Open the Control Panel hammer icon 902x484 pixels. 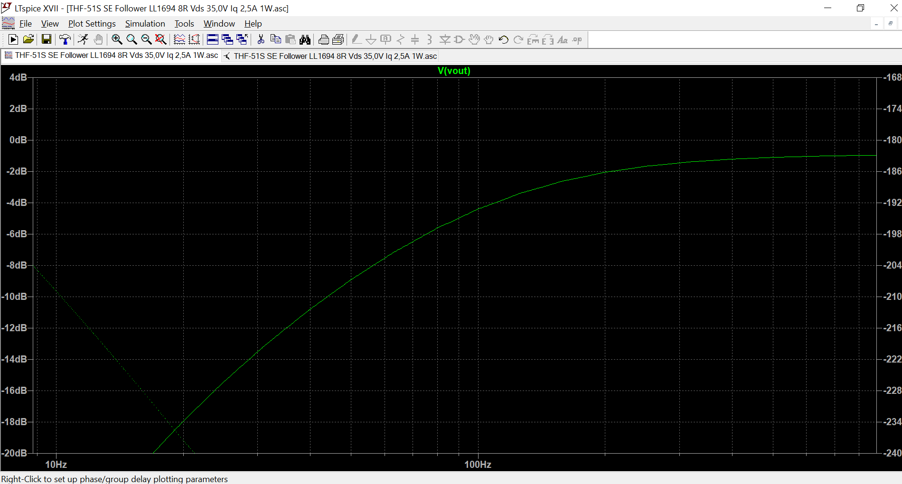click(x=65, y=40)
